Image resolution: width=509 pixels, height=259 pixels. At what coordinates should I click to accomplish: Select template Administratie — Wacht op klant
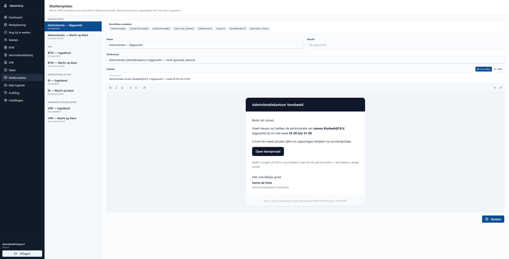(73, 37)
